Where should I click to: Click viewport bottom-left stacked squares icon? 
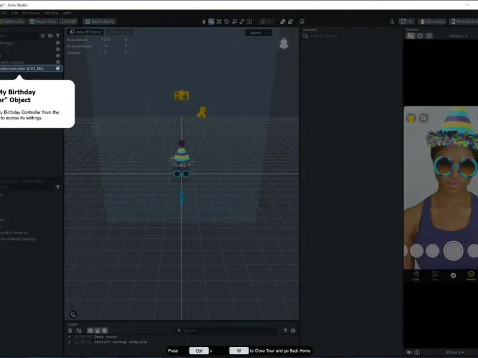(73, 314)
